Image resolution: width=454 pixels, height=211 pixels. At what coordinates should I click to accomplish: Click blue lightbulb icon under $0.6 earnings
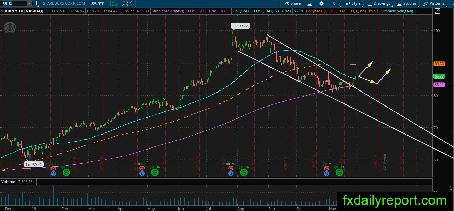point(142,174)
